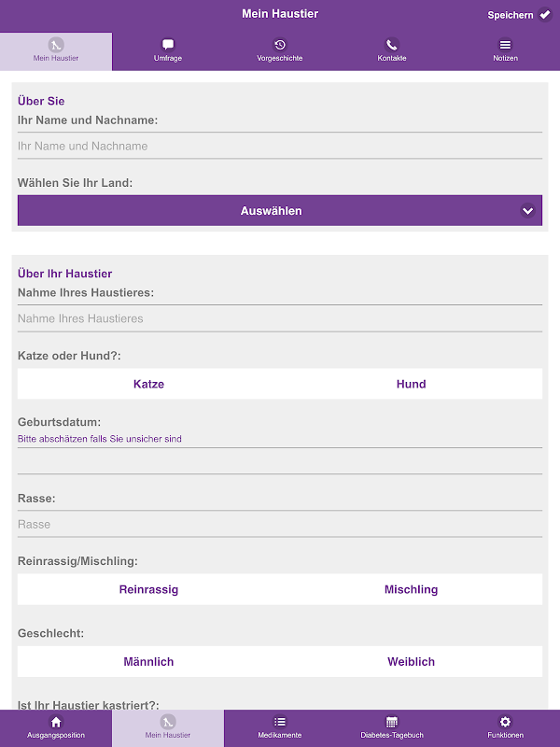Focus the Rasse input field
560x747 pixels.
[280, 524]
